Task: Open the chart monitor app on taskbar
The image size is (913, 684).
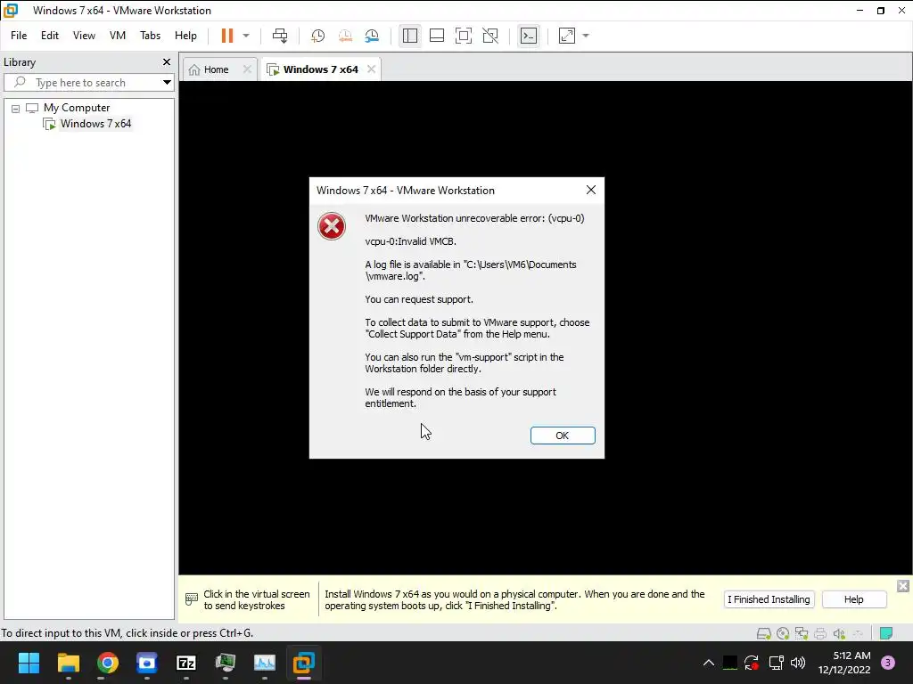Action: 264,663
